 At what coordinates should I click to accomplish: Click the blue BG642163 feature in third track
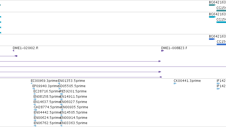point(212,39)
